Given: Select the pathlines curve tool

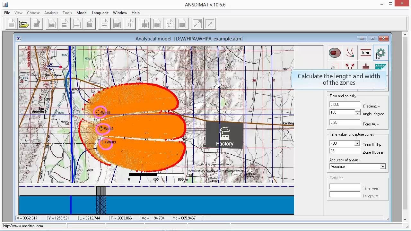Looking at the screenshot, I should click(350, 53).
